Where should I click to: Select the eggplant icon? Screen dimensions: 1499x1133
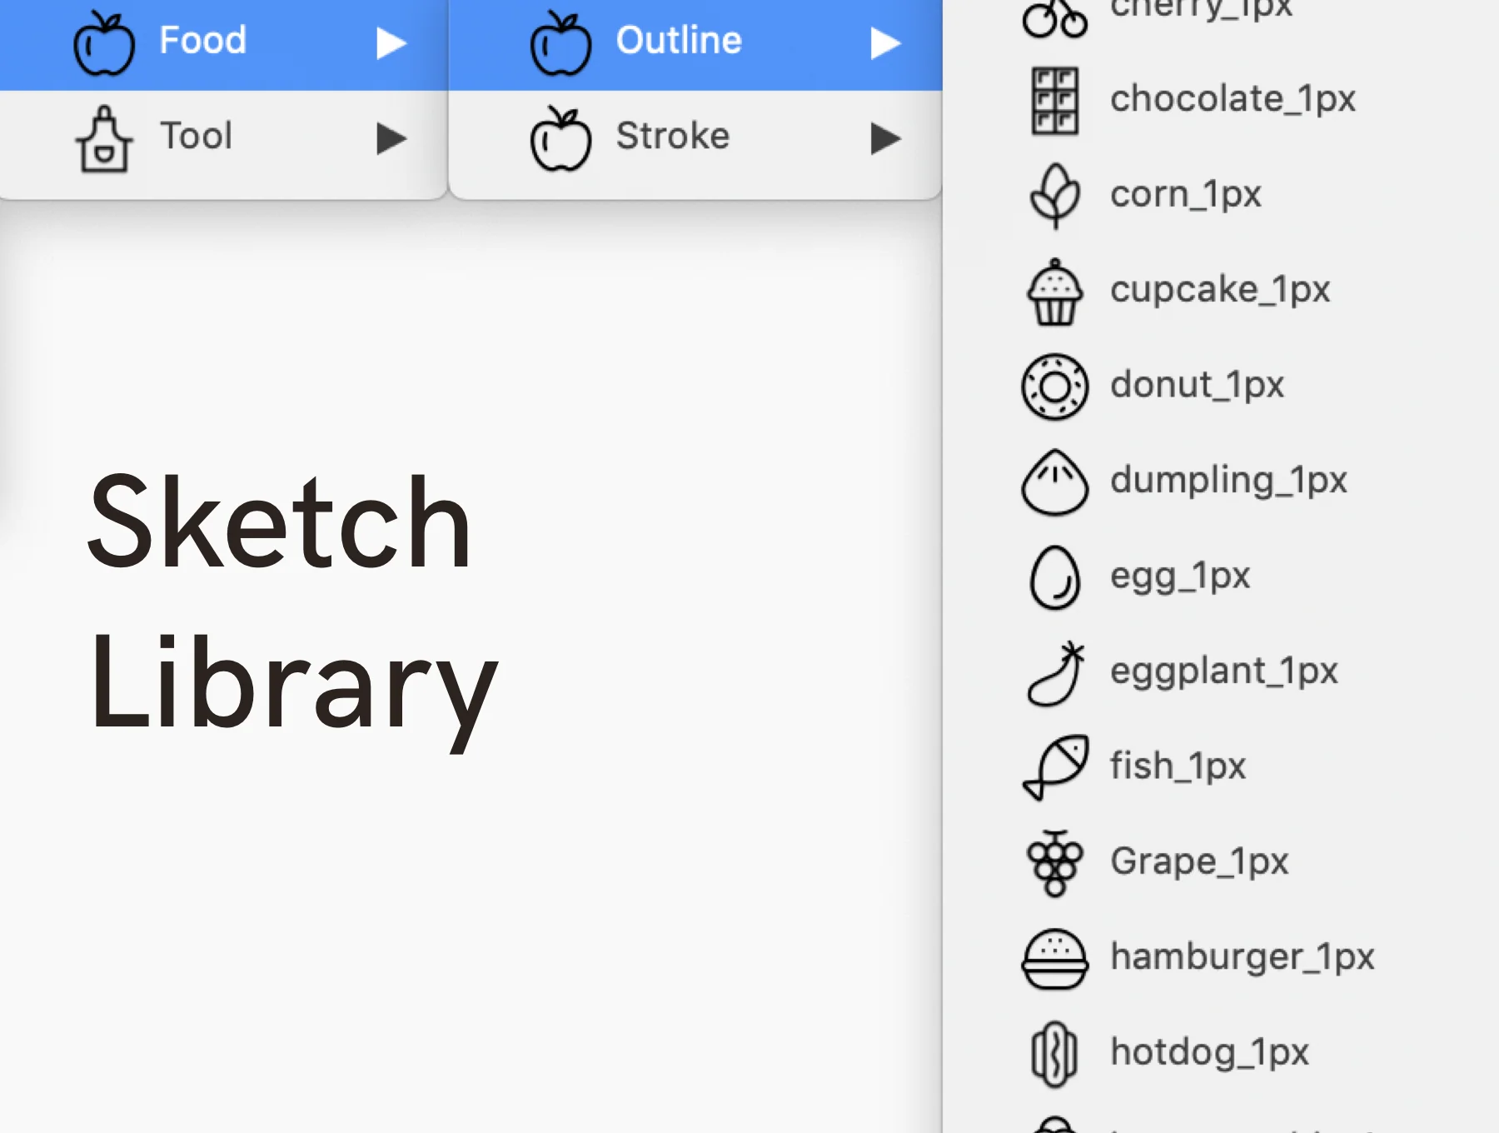point(1055,673)
